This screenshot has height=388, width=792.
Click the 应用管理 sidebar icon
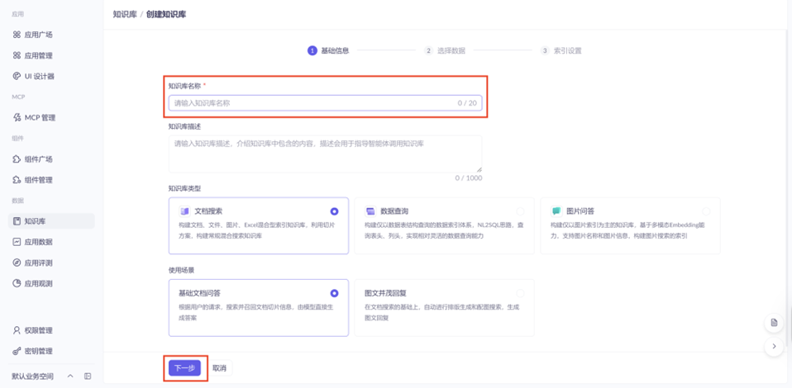click(17, 55)
